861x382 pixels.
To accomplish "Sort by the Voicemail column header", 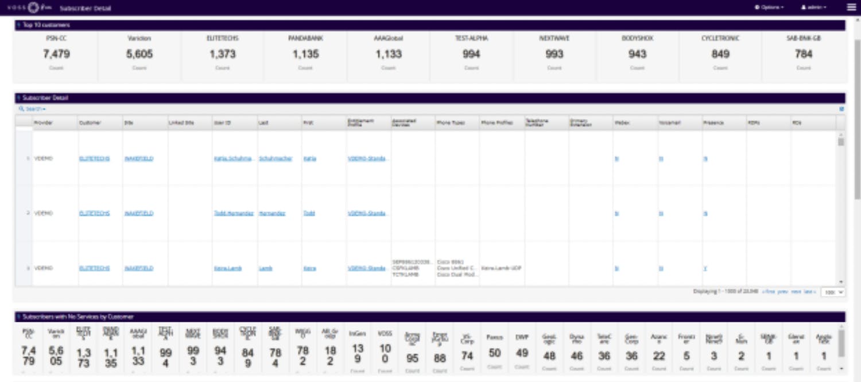I will click(x=680, y=122).
